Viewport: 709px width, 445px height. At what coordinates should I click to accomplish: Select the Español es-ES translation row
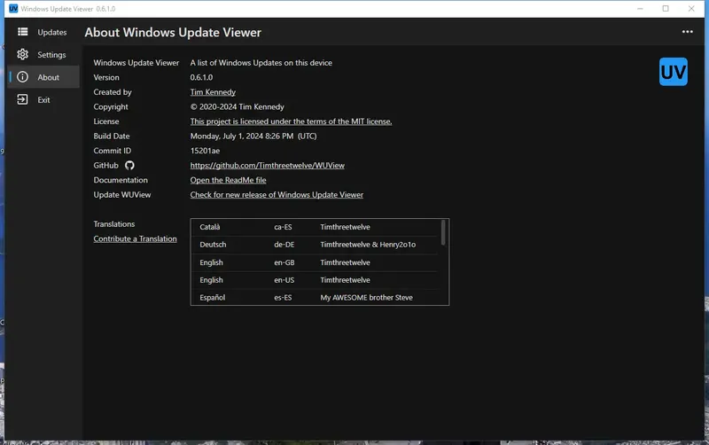tap(316, 297)
